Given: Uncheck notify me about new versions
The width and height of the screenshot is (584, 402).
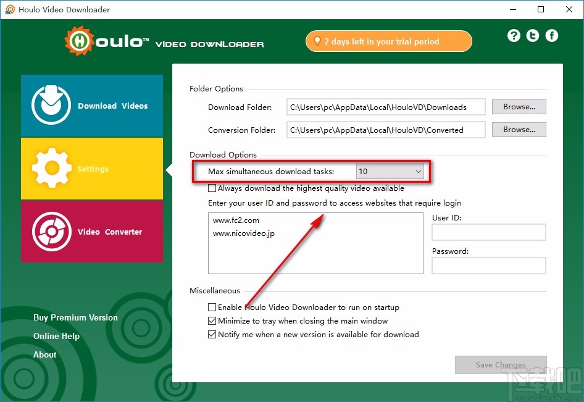Looking at the screenshot, I should [x=212, y=334].
